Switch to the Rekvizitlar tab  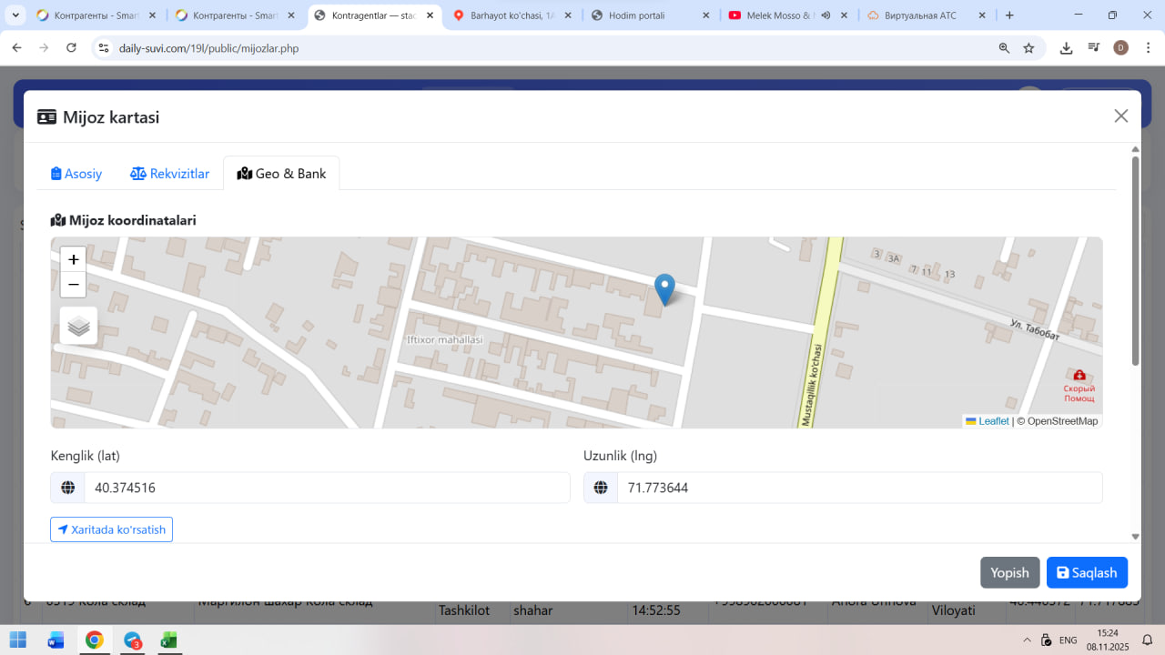point(170,174)
